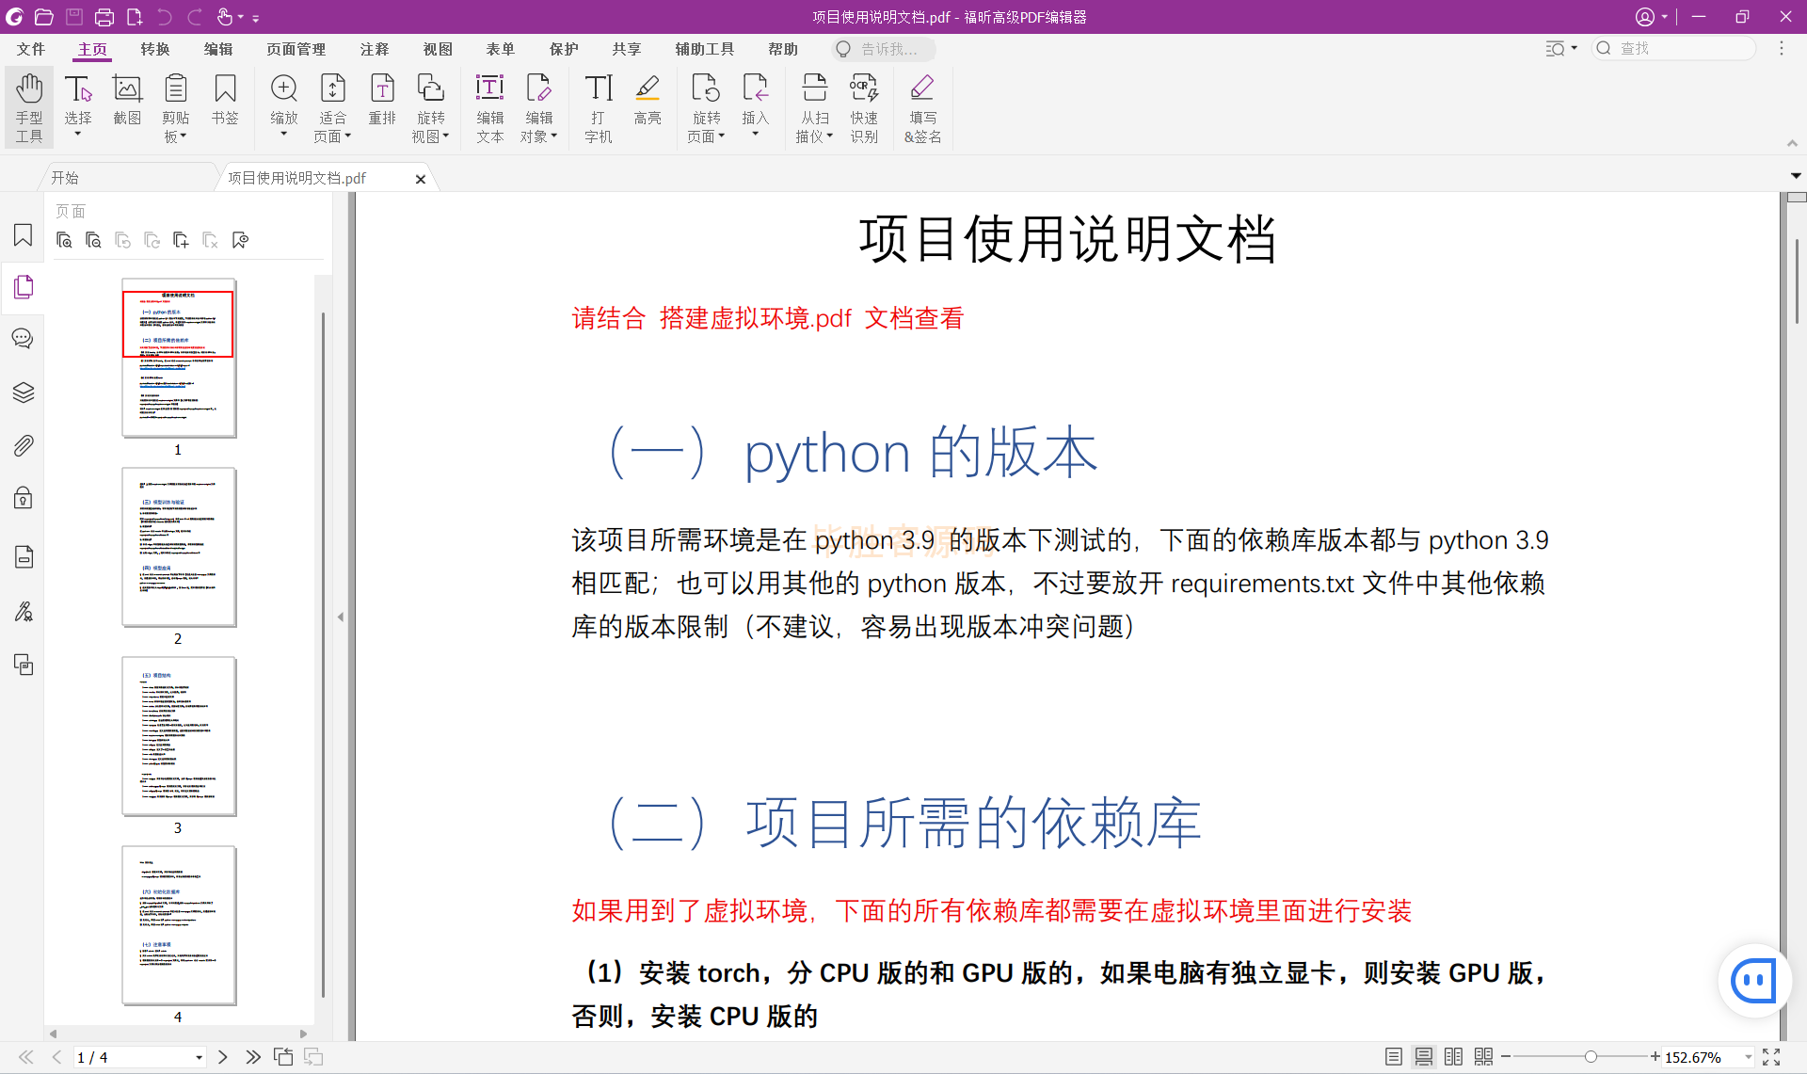The height and width of the screenshot is (1074, 1807).
Task: Expand the Zoom (缩放) dropdown arrow
Action: [284, 135]
